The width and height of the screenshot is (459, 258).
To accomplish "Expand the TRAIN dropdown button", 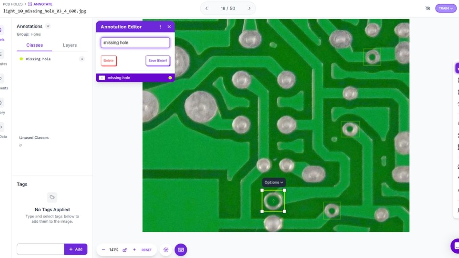I will pyautogui.click(x=446, y=8).
